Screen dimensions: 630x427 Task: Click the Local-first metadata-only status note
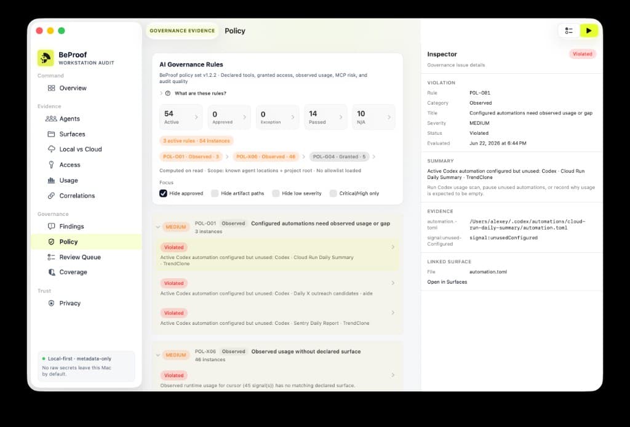[x=86, y=366]
